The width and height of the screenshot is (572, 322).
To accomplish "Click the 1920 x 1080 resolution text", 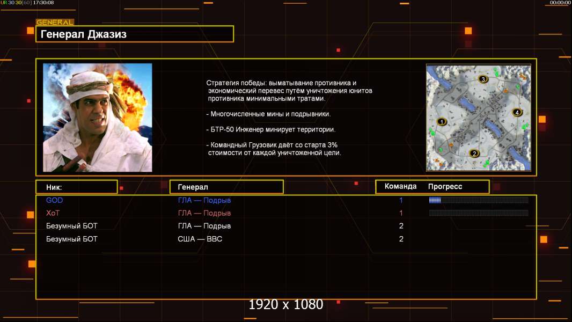I will pos(286,304).
